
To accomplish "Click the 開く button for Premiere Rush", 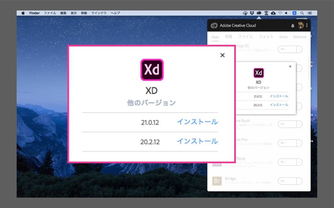I will click(287, 124).
